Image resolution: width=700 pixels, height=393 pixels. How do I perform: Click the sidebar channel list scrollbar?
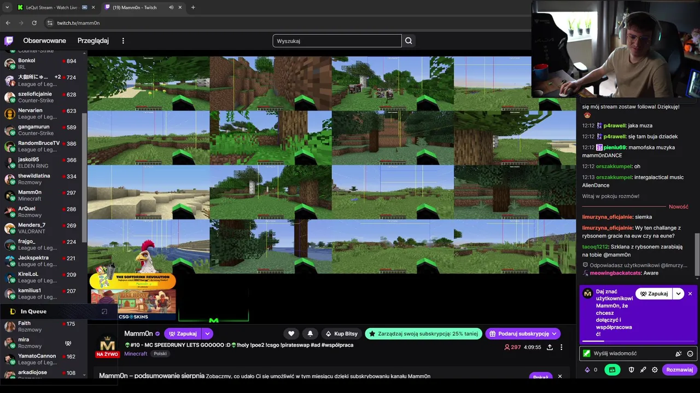(85, 177)
